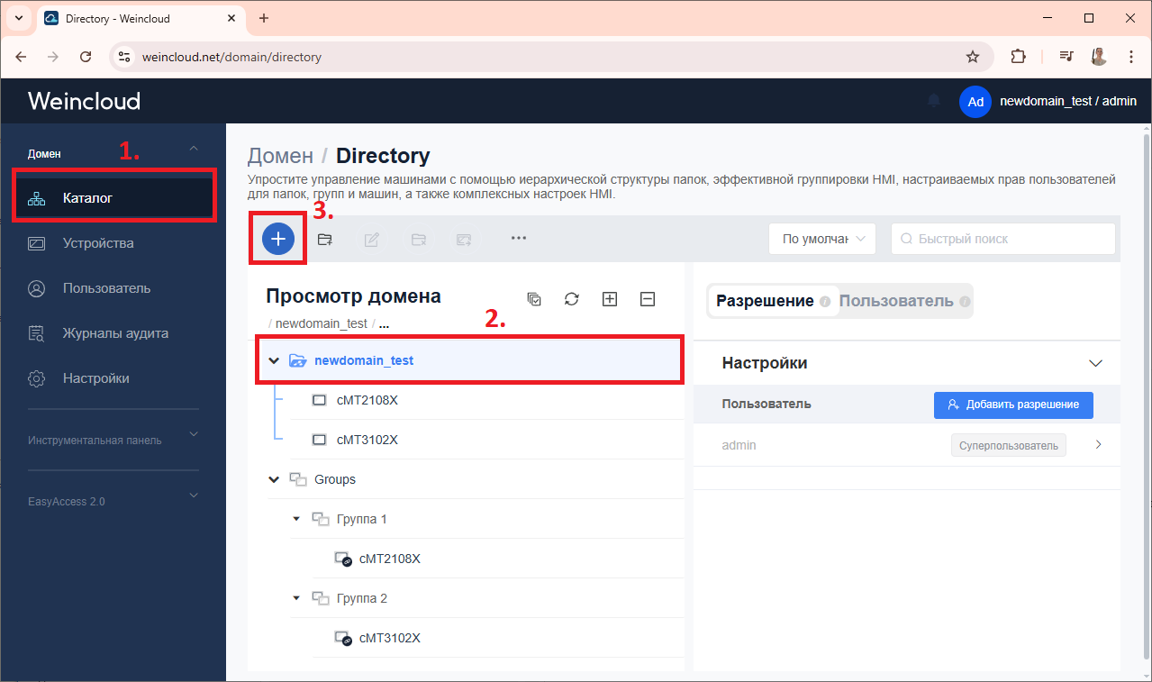The height and width of the screenshot is (682, 1152).
Task: Click the notification bell icon
Action: pyautogui.click(x=934, y=101)
